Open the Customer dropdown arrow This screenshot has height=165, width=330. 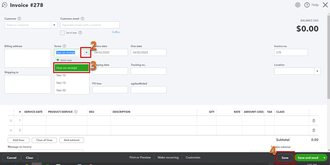[x=54, y=25]
